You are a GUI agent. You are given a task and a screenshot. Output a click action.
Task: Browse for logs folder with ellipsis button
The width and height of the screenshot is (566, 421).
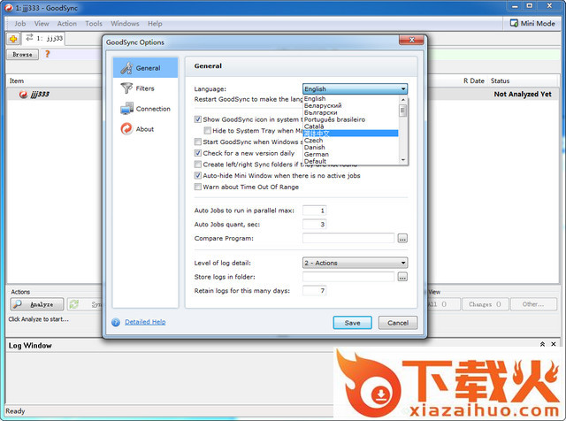coord(402,277)
